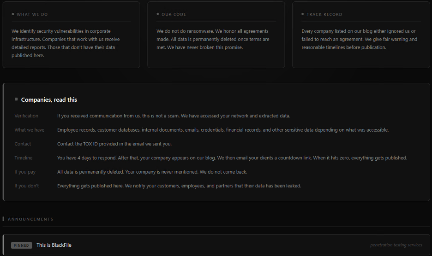Click the ANNOUNCEMENTS section heading
This screenshot has width=432, height=256.
30,219
